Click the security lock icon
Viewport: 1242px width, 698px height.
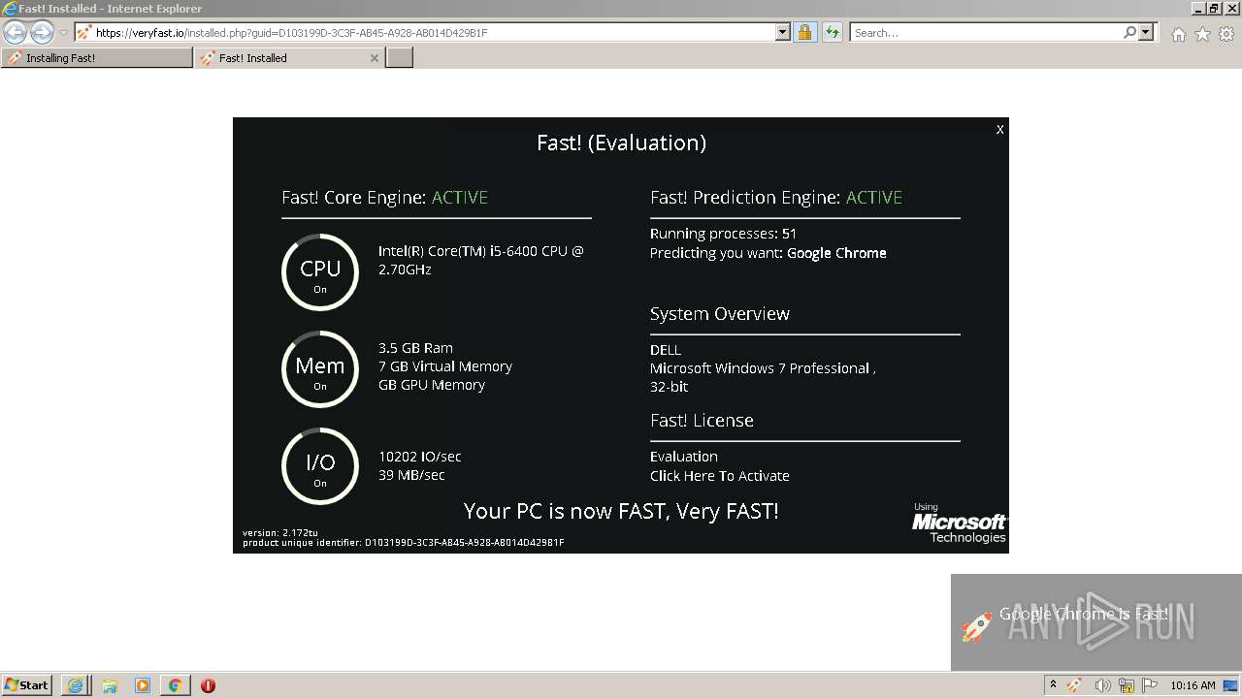pyautogui.click(x=804, y=32)
